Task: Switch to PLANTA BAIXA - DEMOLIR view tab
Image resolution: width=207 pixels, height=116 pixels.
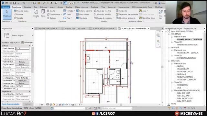Action: (x=102, y=29)
